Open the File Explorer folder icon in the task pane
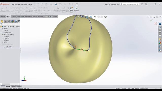This screenshot has height=91, width=162. [160, 35]
